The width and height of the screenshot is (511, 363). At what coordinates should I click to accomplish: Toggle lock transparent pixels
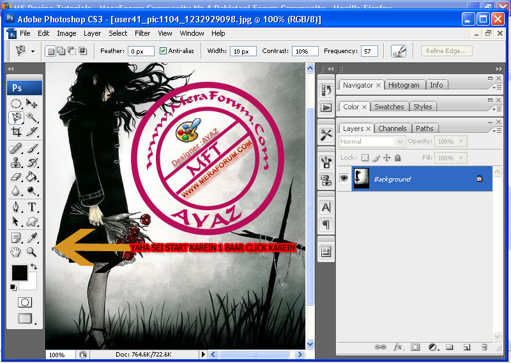[x=365, y=158]
